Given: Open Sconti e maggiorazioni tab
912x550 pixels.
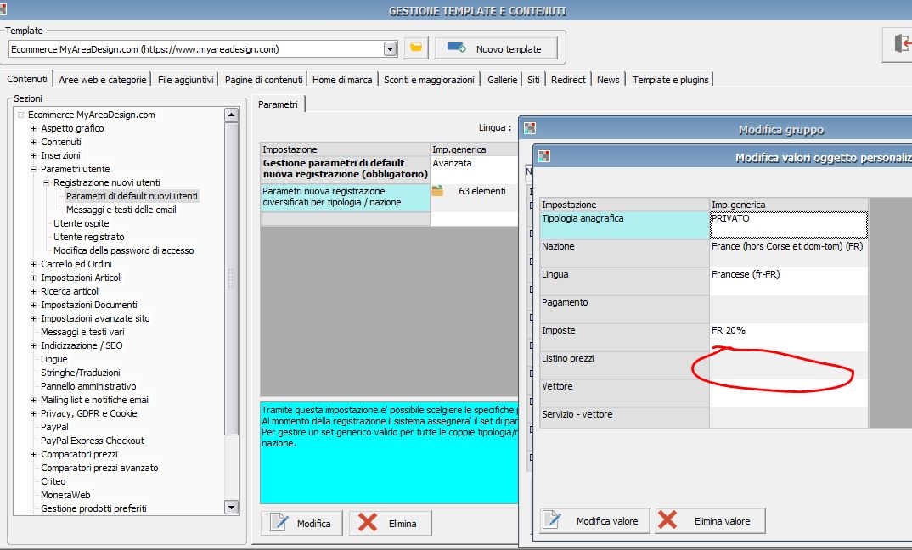Looking at the screenshot, I should pos(429,80).
